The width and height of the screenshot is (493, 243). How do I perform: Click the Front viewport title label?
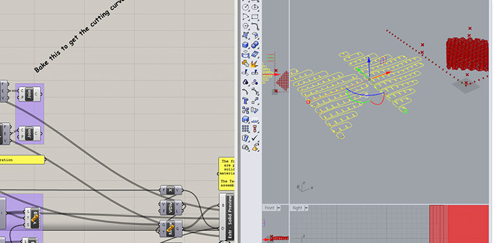point(270,208)
